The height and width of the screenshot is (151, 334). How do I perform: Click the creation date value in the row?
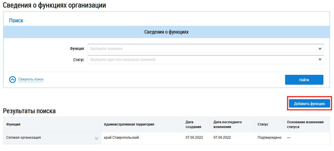(x=194, y=138)
